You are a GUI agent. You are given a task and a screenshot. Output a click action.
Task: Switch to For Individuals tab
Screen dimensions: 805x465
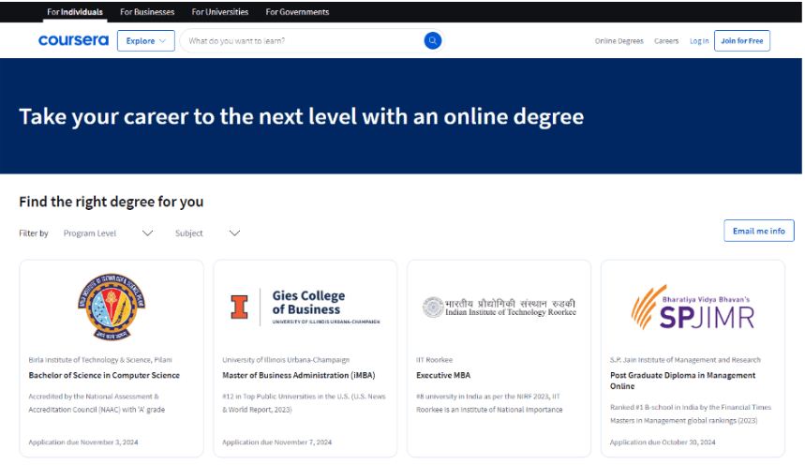tap(75, 12)
